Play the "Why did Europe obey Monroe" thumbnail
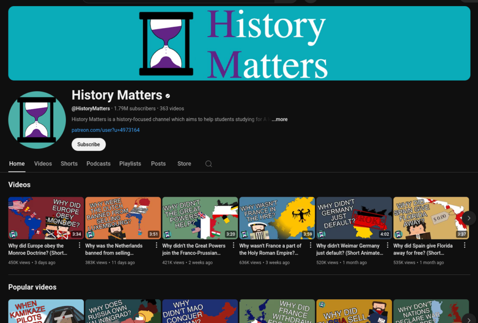478x323 pixels. click(x=46, y=218)
